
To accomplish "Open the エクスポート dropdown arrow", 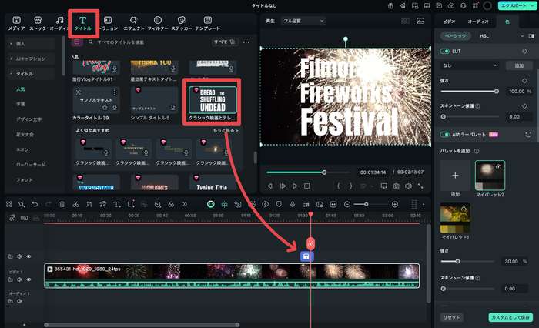I will click(532, 6).
